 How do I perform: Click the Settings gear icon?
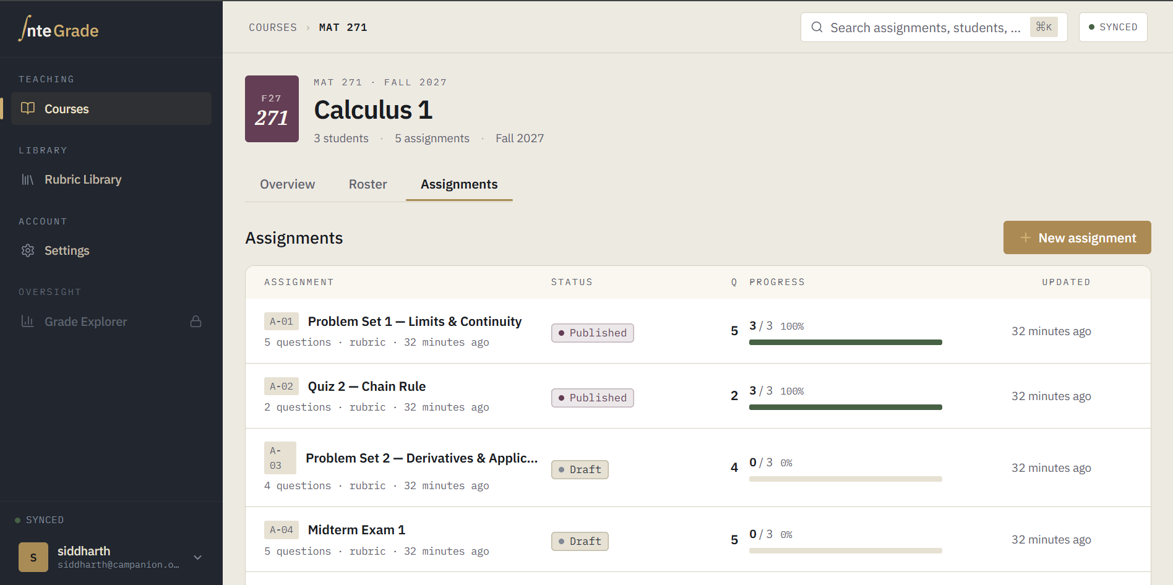28,250
